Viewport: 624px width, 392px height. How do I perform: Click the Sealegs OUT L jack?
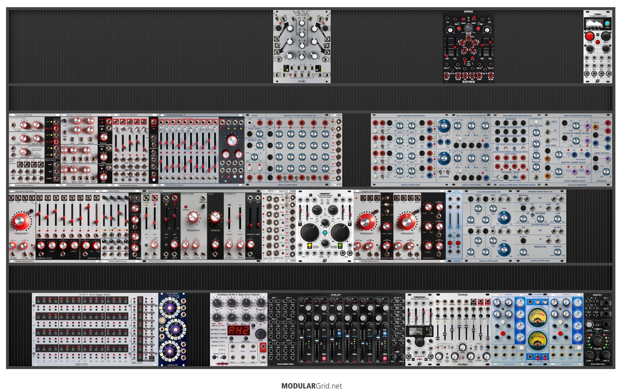click(x=481, y=301)
